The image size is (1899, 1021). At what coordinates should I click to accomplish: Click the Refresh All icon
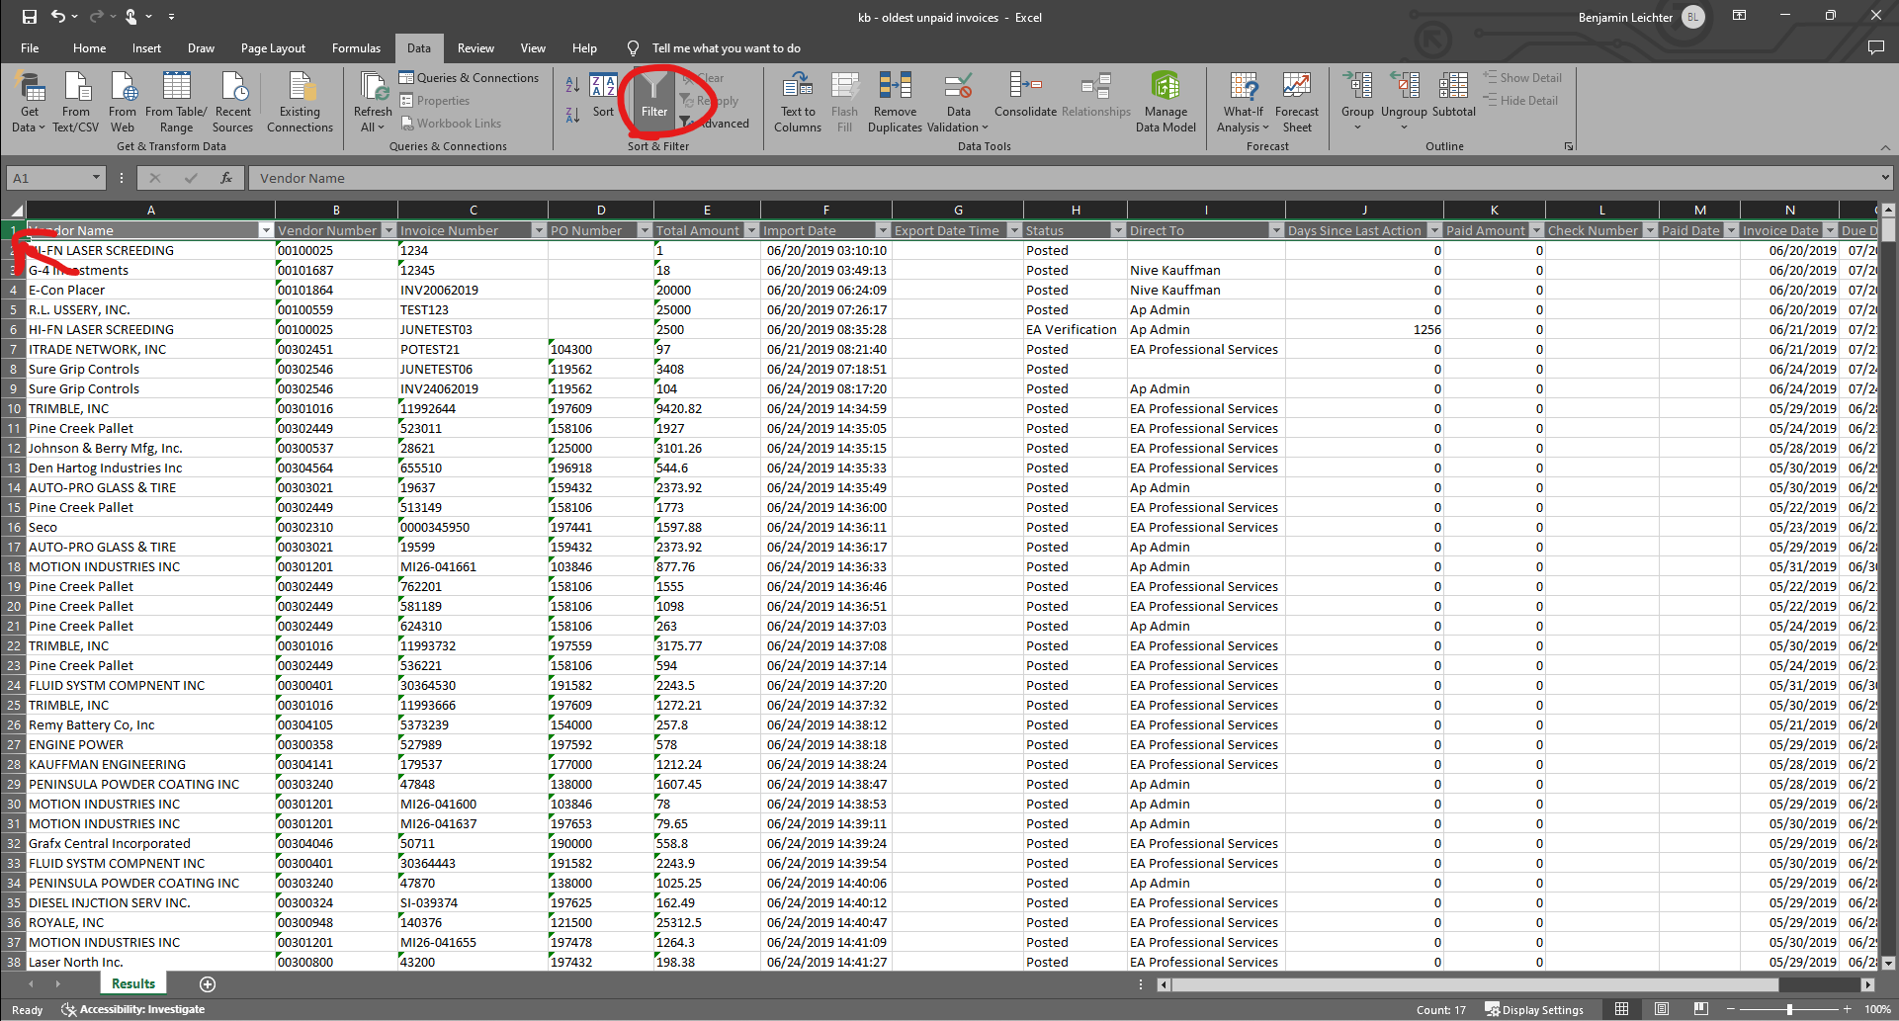point(374,87)
